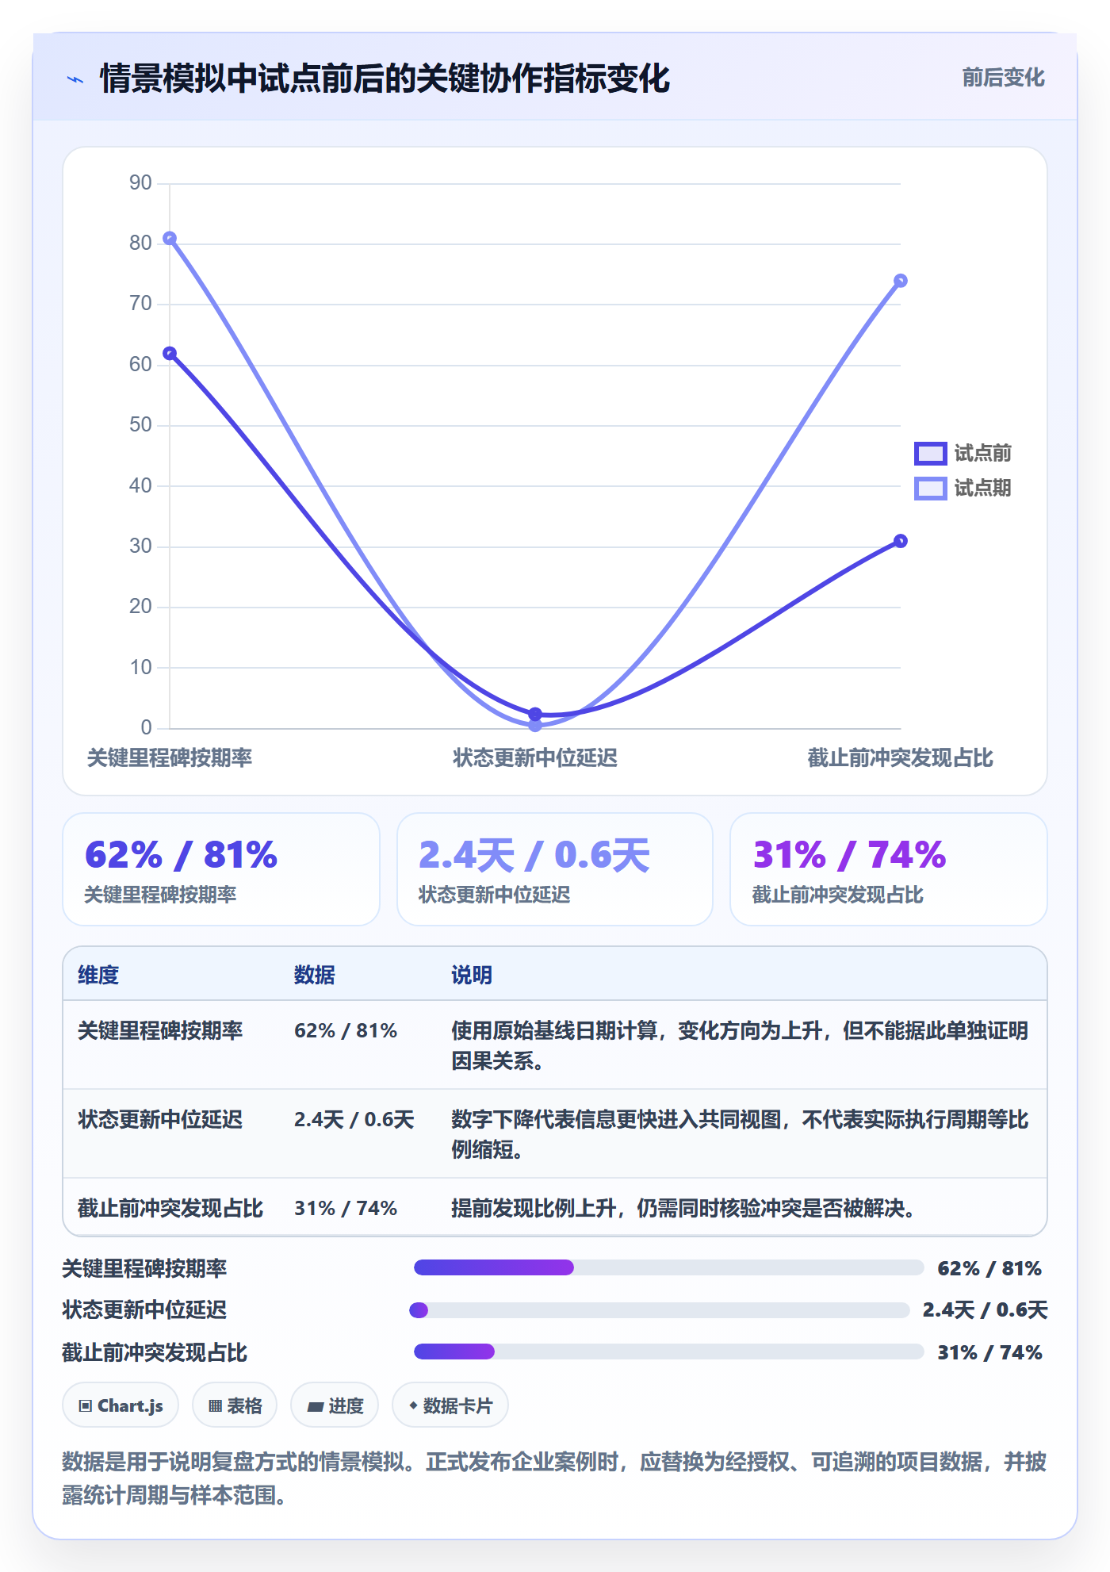Click x-axis label 状态更新中位延迟
Screen dimensions: 1110x1572
(535, 757)
